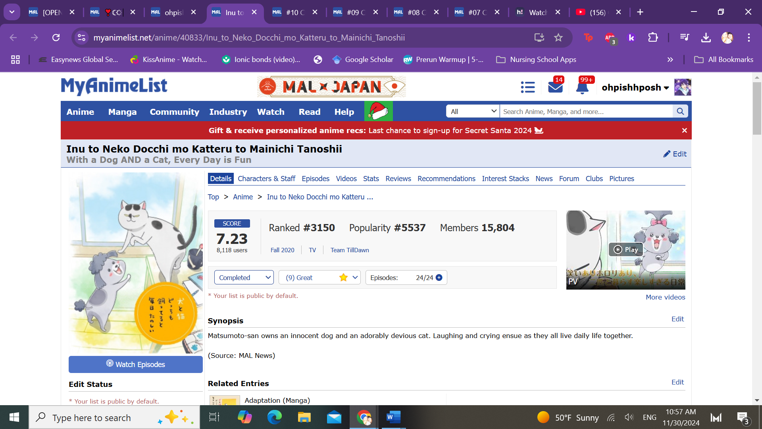Open the Chrome extensions puzzle icon
762x429 pixels.
pyautogui.click(x=653, y=38)
